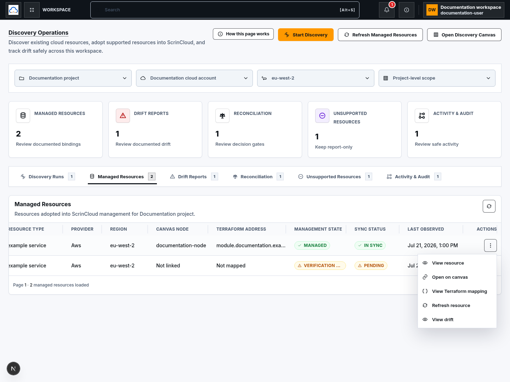Click the ScrinCloud cloud logo
Image resolution: width=510 pixels, height=382 pixels.
[13, 10]
